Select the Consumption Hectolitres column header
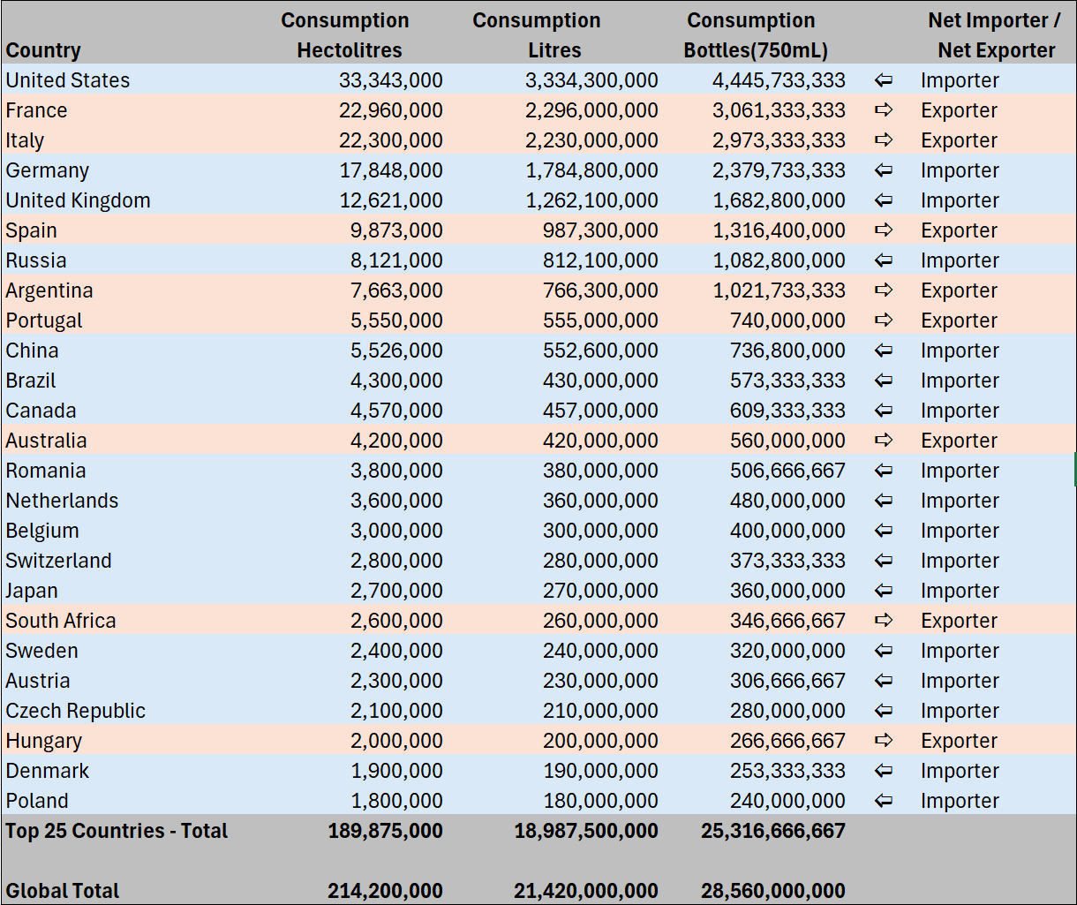Screen dimensions: 1077x905 pos(344,35)
